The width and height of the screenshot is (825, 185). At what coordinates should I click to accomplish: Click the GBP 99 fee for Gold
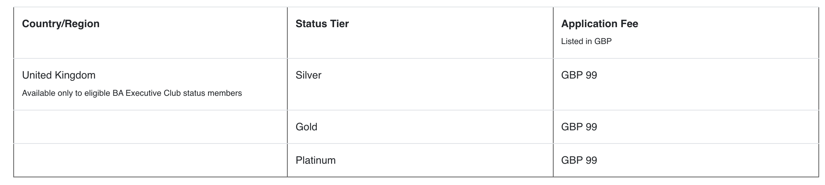point(579,127)
